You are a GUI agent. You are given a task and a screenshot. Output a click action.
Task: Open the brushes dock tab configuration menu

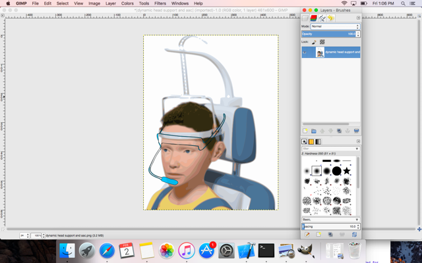358,141
